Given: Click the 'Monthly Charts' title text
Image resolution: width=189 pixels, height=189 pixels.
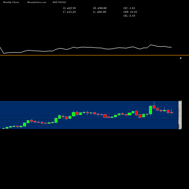Looking at the screenshot, I should coord(11,2).
